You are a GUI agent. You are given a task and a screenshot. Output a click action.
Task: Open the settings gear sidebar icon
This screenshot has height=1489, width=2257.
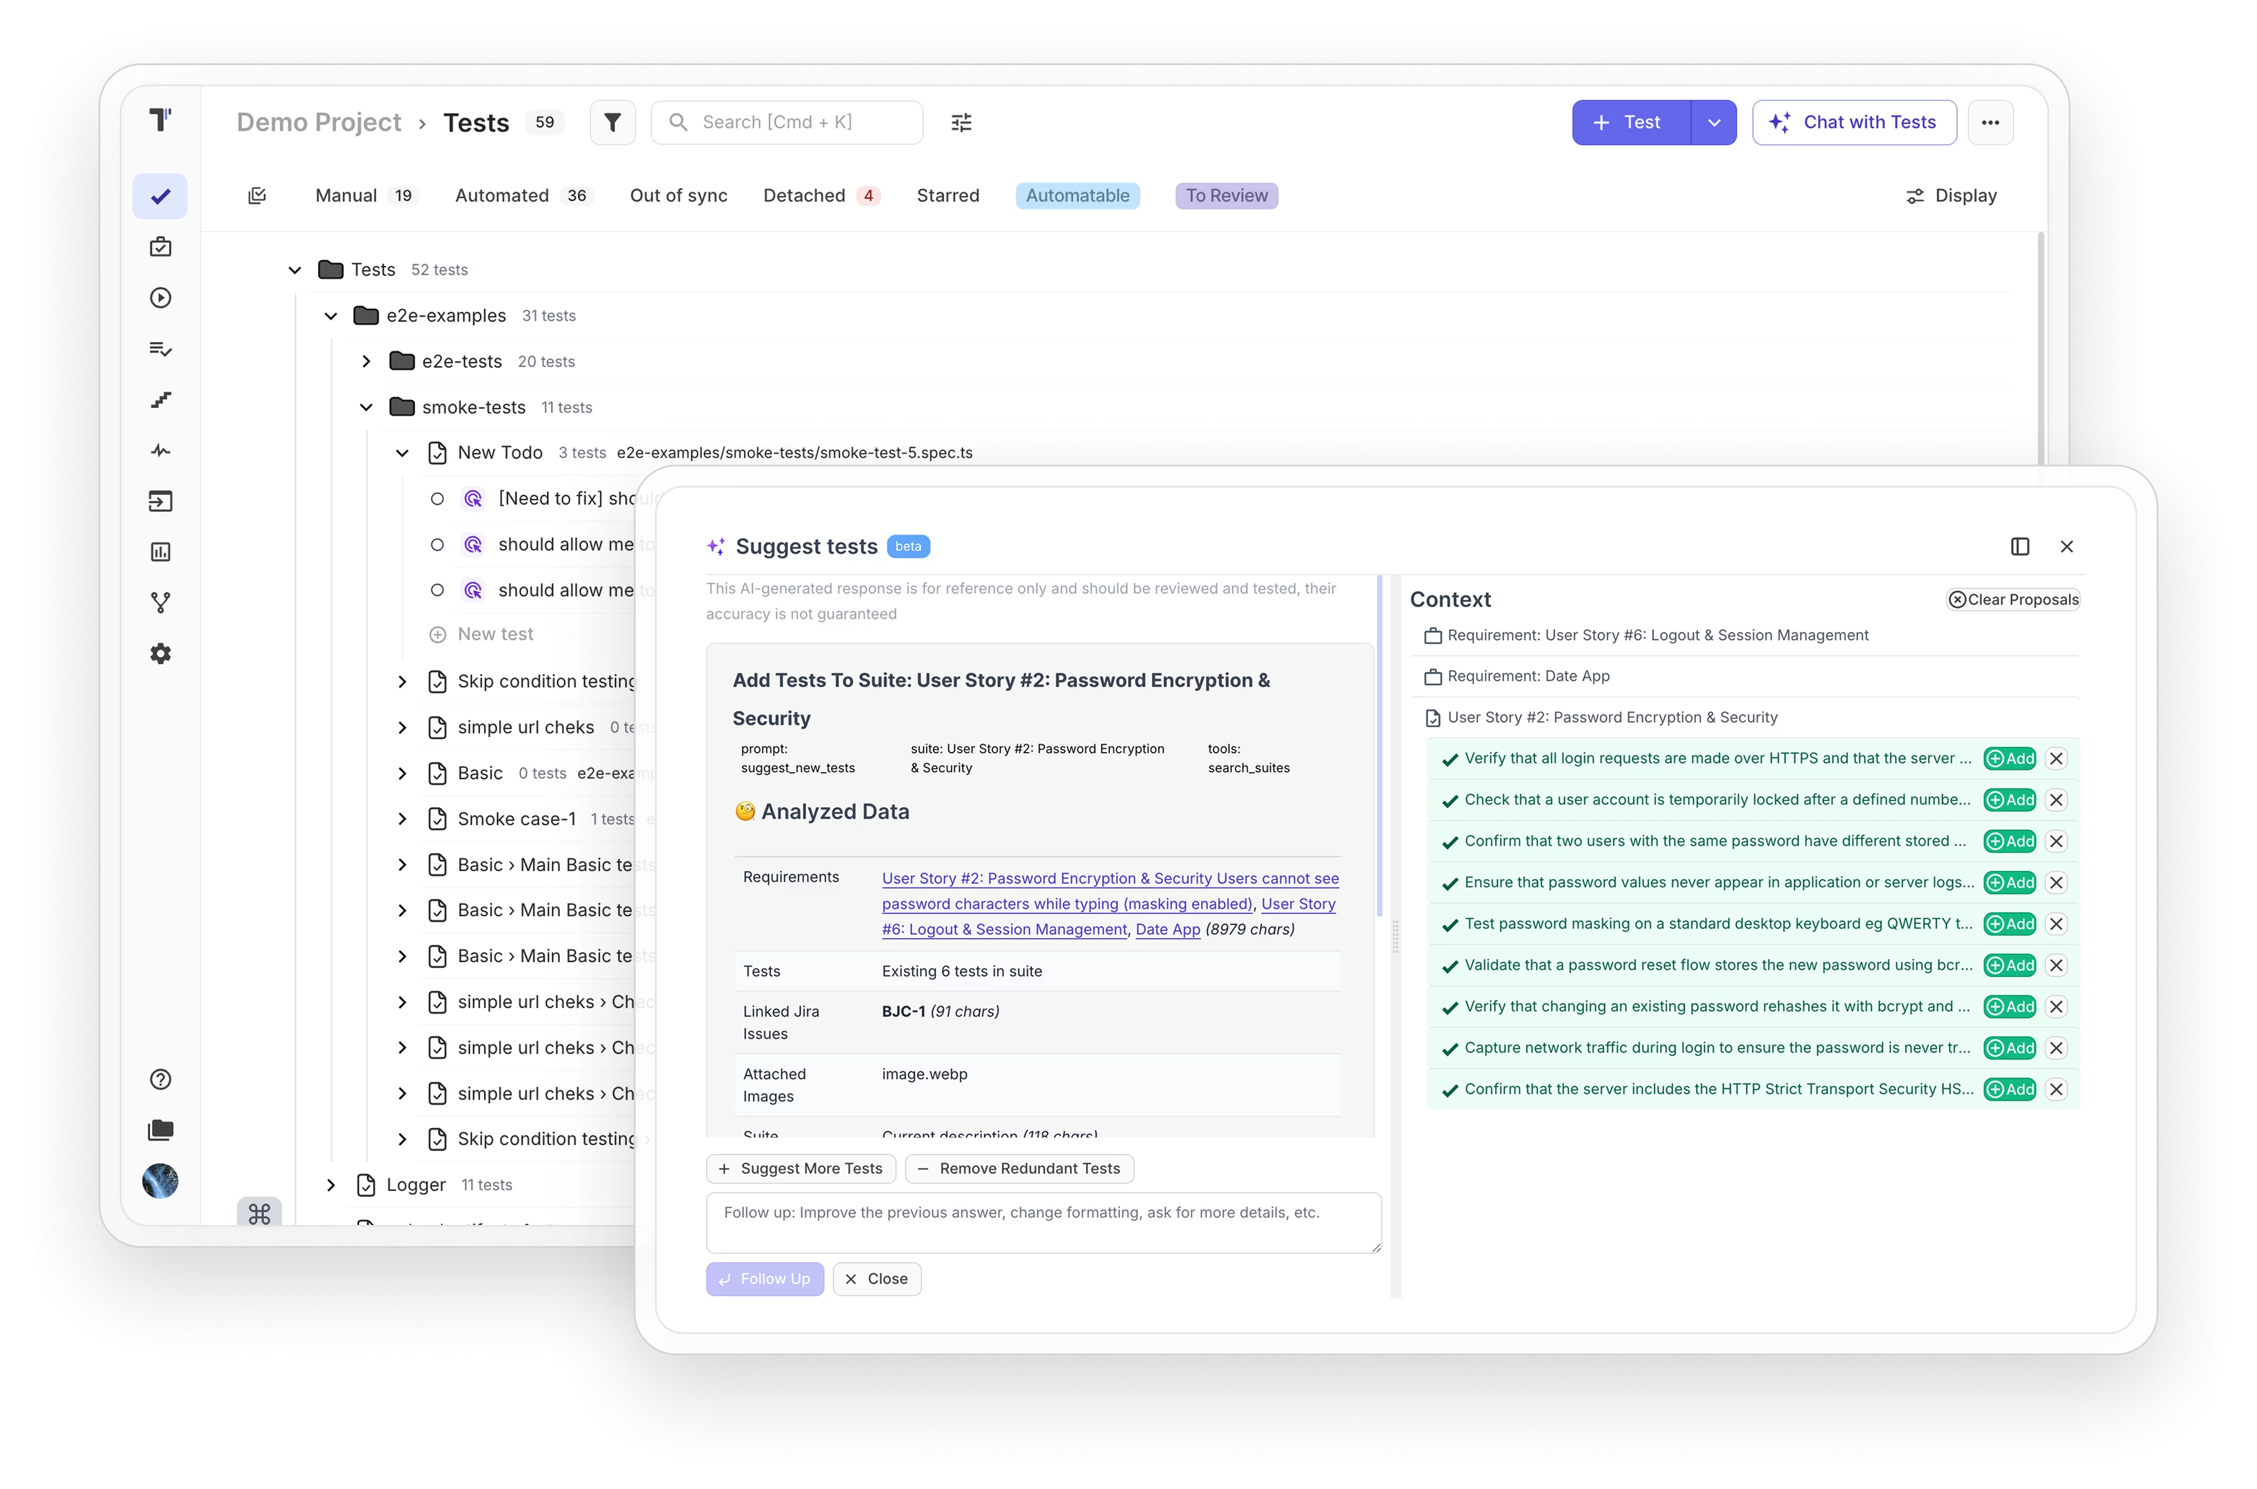tap(161, 654)
